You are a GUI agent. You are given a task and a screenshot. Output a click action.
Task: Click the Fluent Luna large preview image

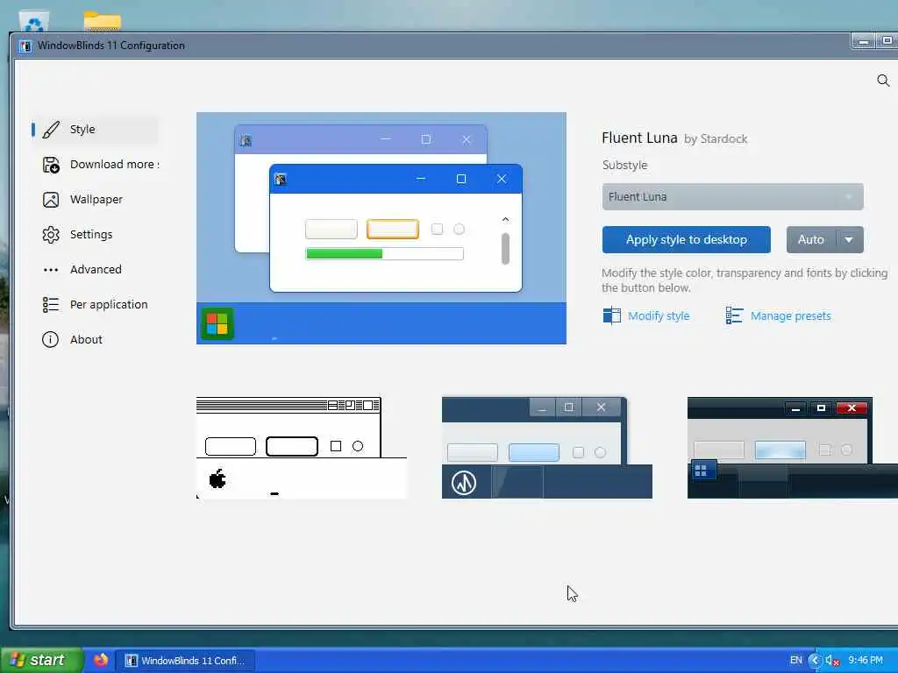381,229
